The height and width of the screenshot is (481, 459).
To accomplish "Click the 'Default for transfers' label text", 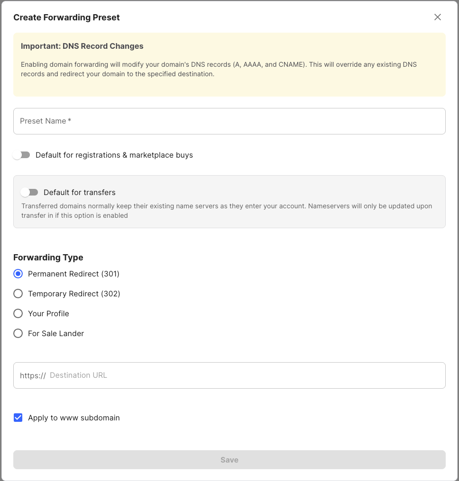I will click(80, 193).
